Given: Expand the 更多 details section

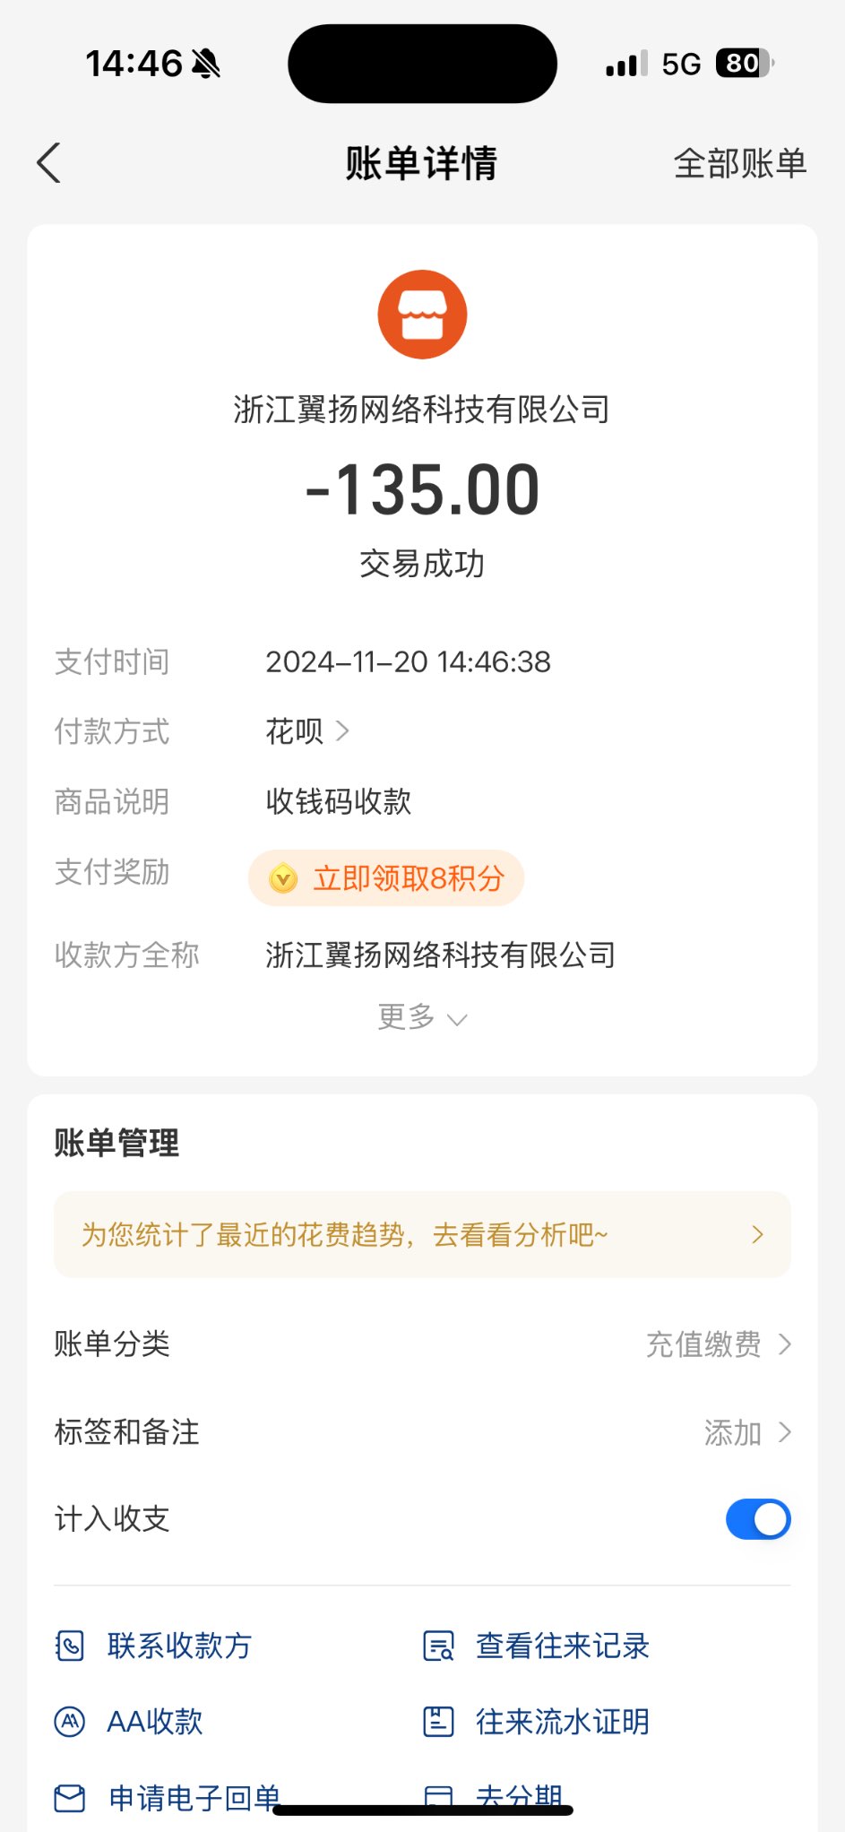Looking at the screenshot, I should (x=422, y=1018).
